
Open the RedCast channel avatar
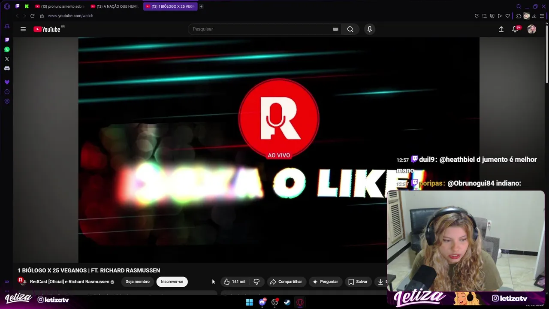[x=21, y=281]
